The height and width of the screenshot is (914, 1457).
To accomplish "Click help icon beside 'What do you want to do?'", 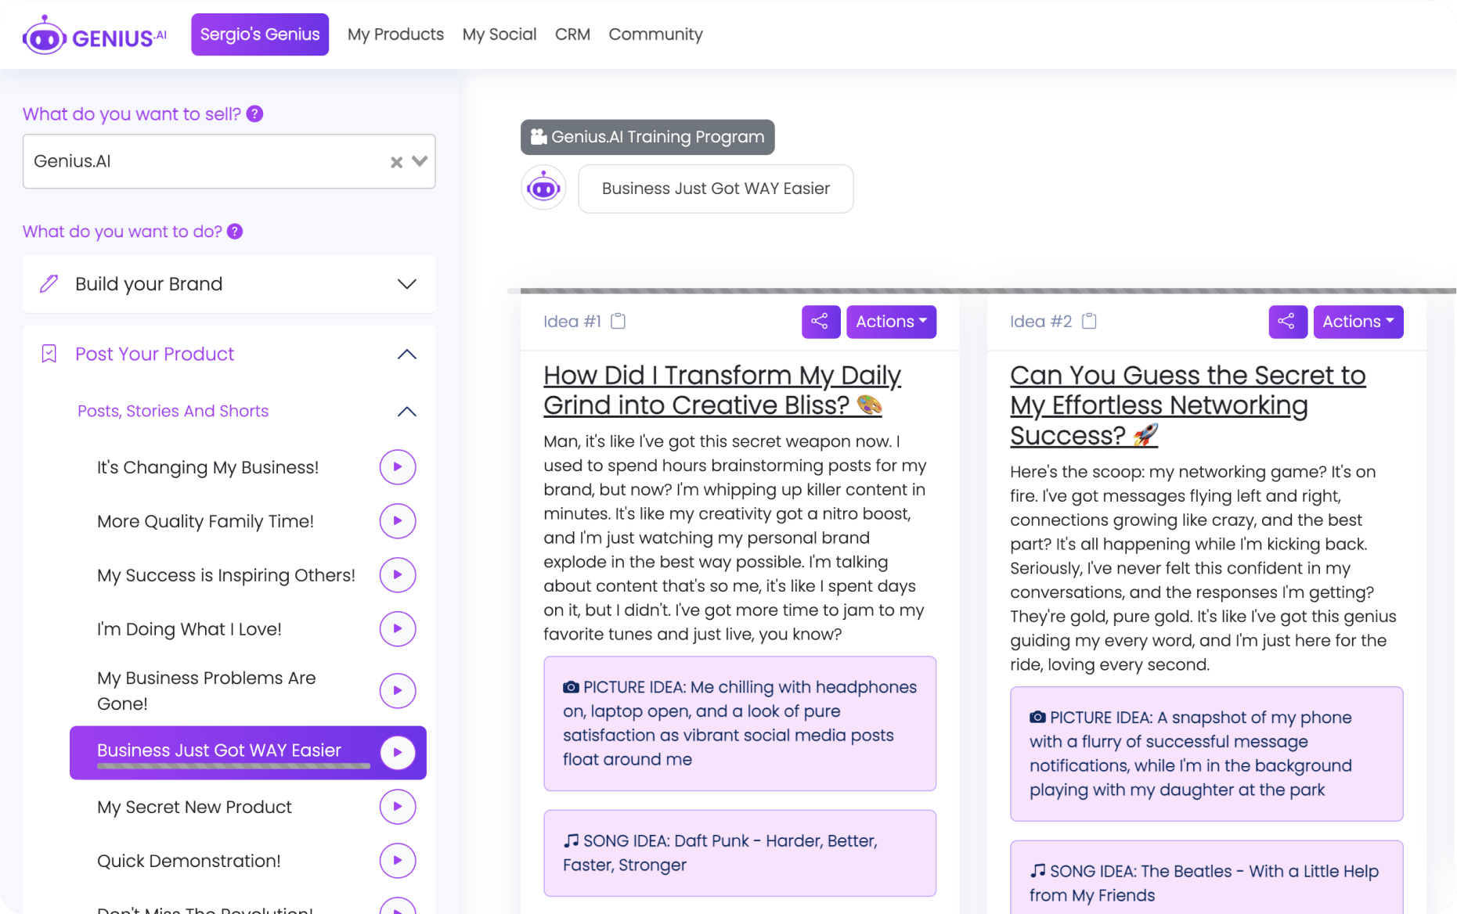I will click(235, 232).
